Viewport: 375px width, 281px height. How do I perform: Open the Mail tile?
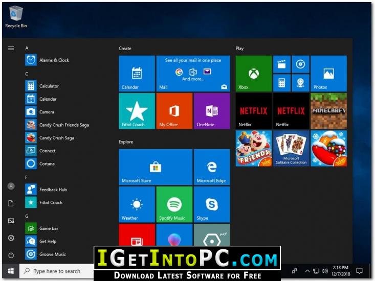tap(193, 74)
